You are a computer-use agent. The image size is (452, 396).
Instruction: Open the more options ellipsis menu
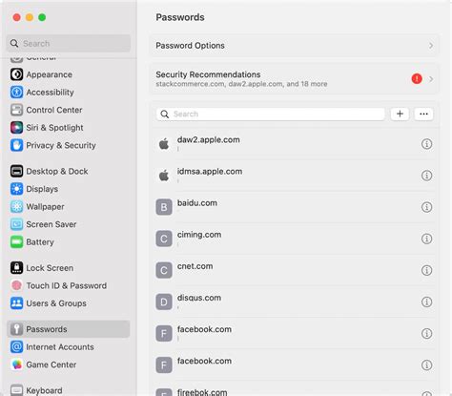tap(423, 114)
